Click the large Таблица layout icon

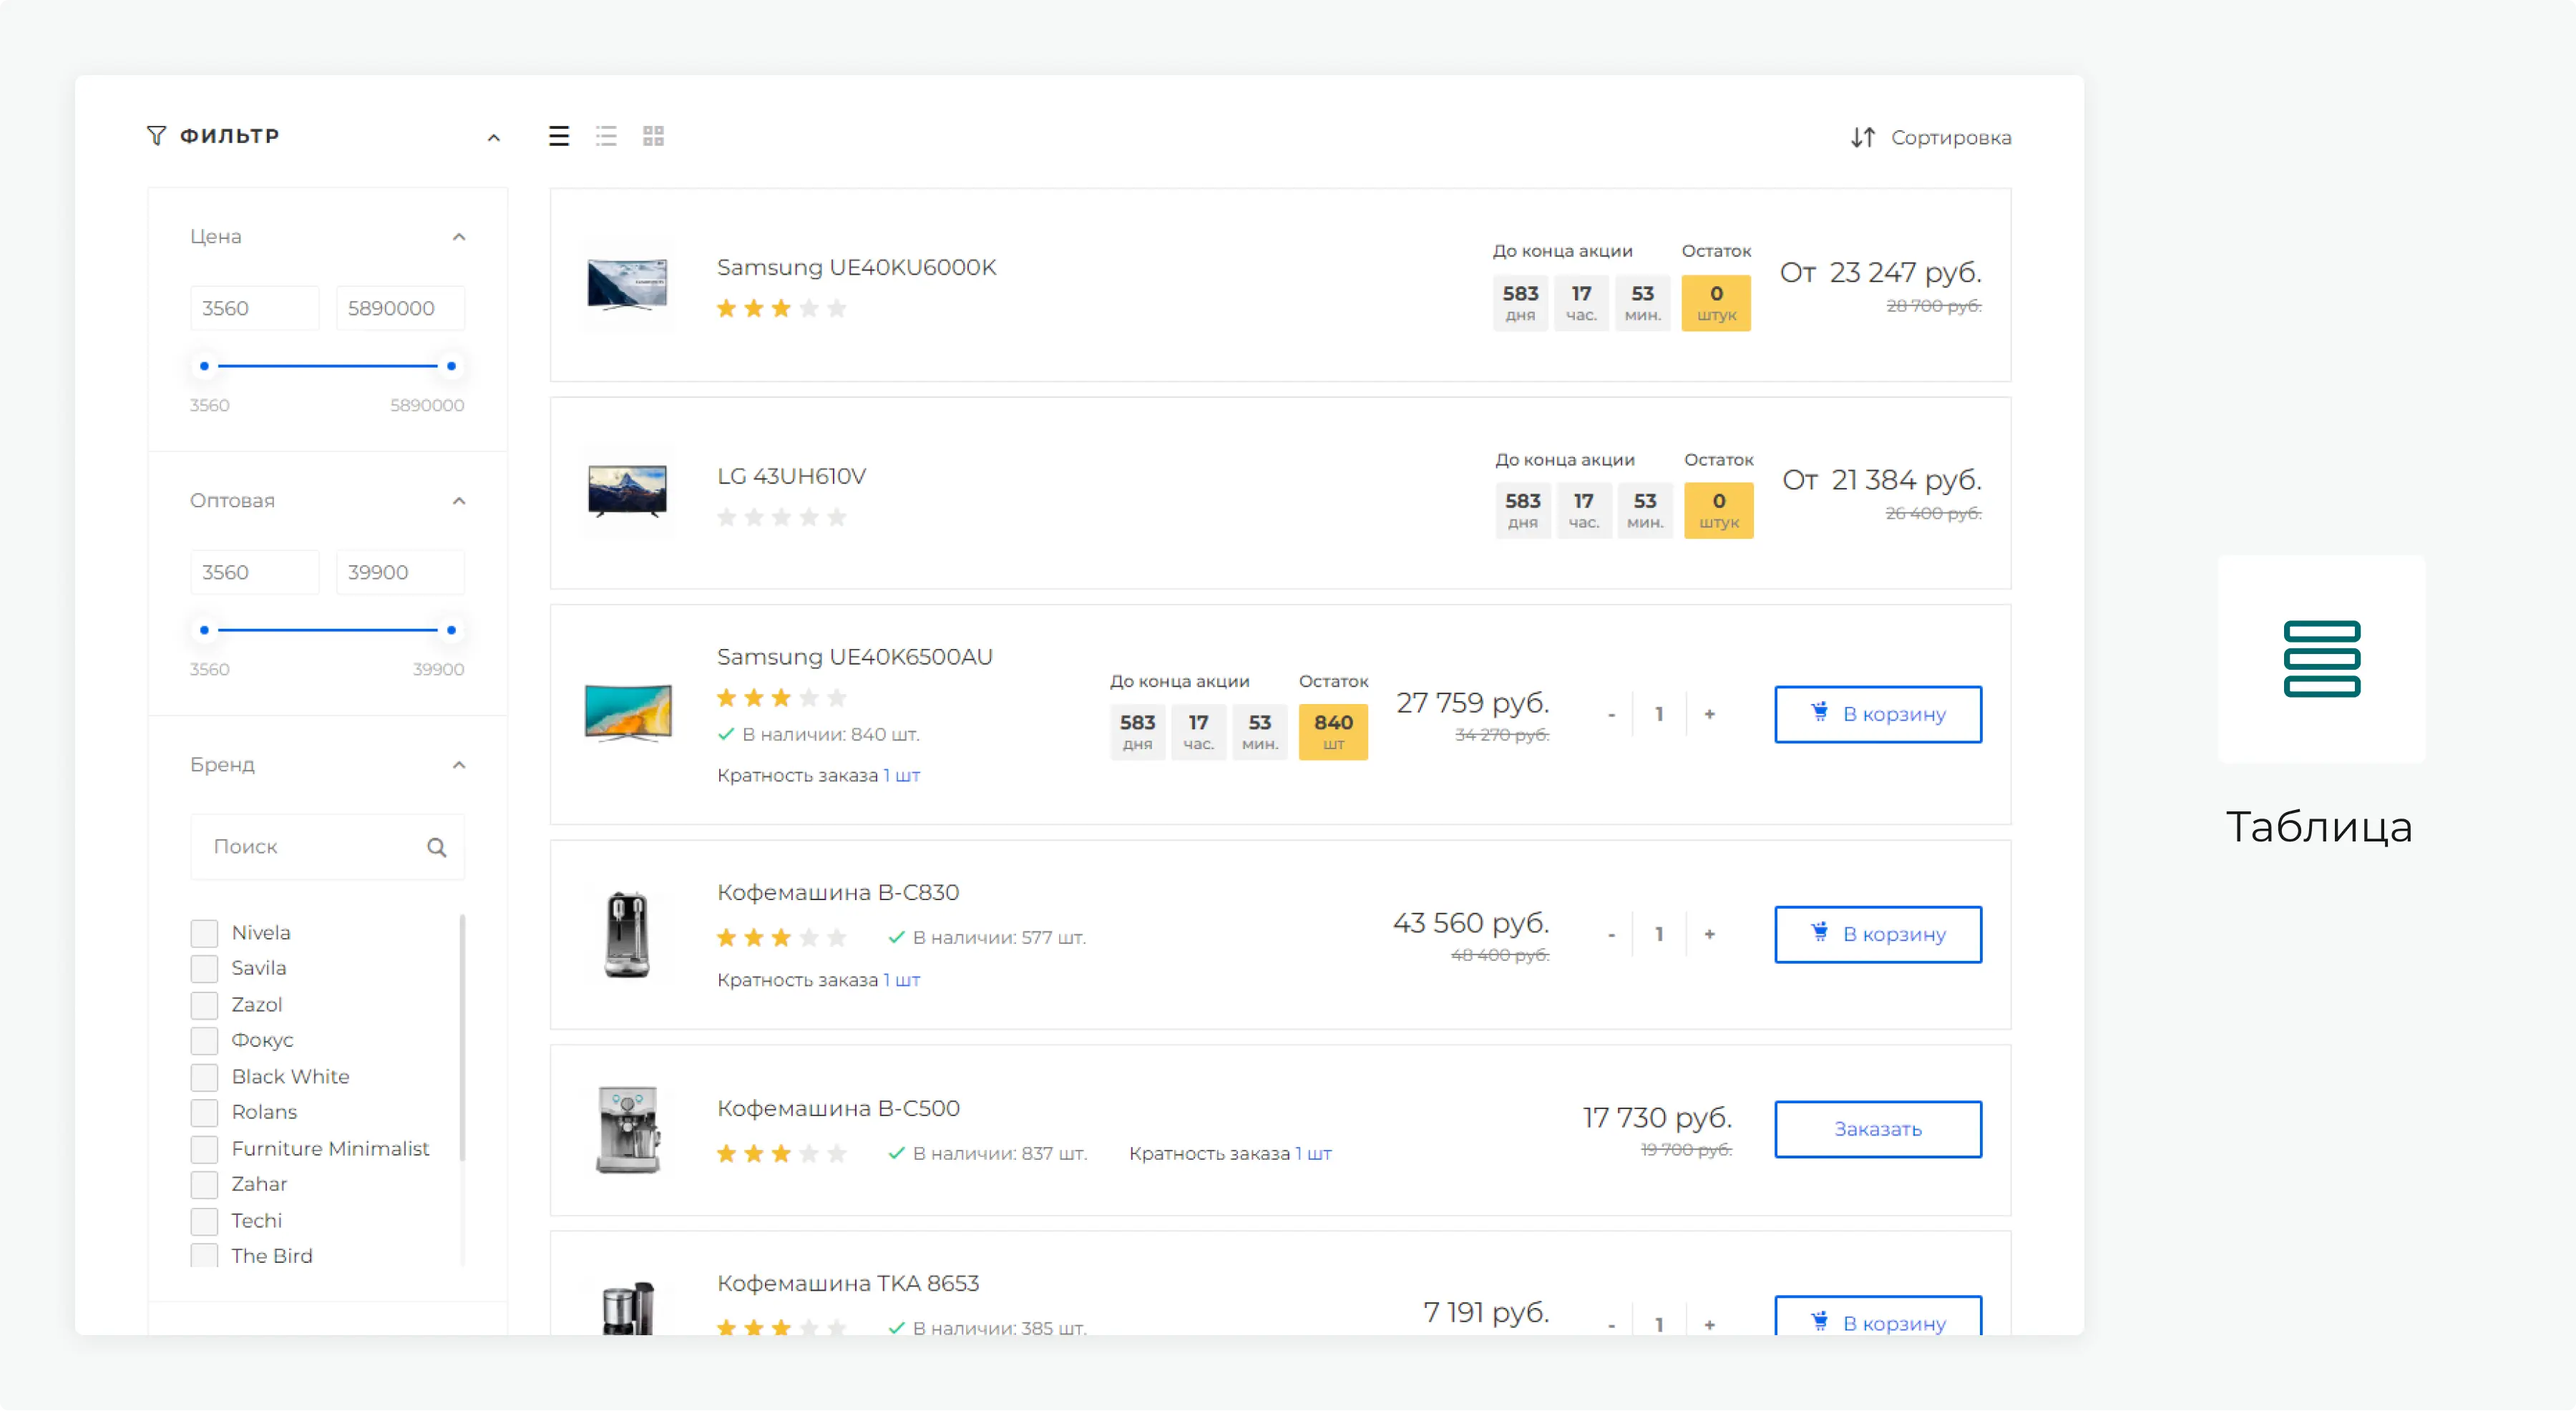2321,659
